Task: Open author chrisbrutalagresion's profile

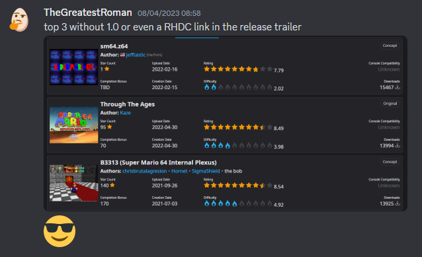Action: [x=144, y=171]
